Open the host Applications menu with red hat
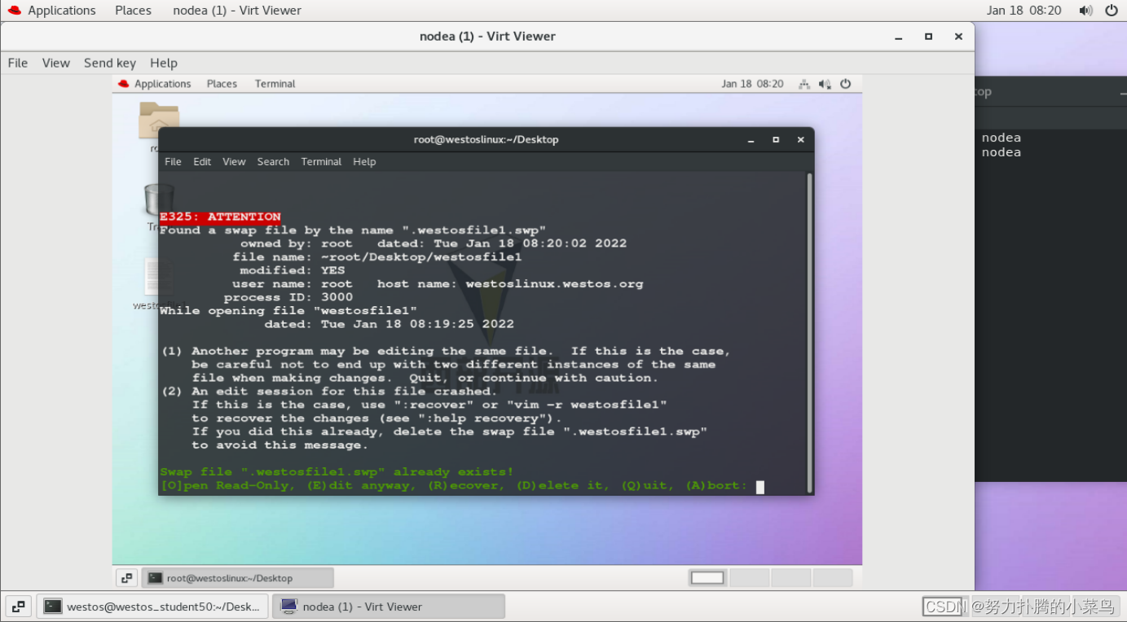 pyautogui.click(x=51, y=11)
